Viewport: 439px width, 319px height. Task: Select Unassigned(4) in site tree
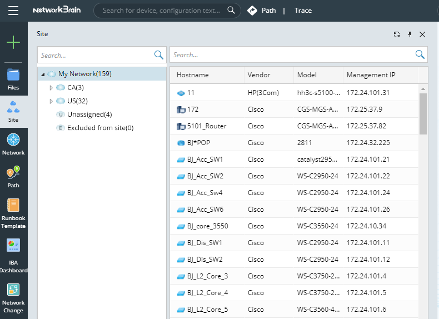click(89, 114)
